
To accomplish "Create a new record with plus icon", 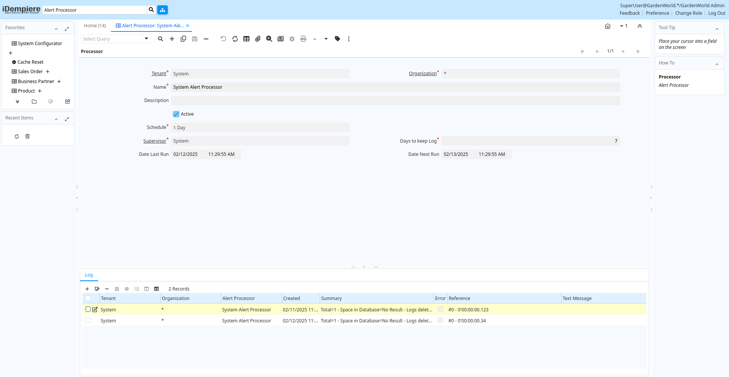I will pos(172,39).
